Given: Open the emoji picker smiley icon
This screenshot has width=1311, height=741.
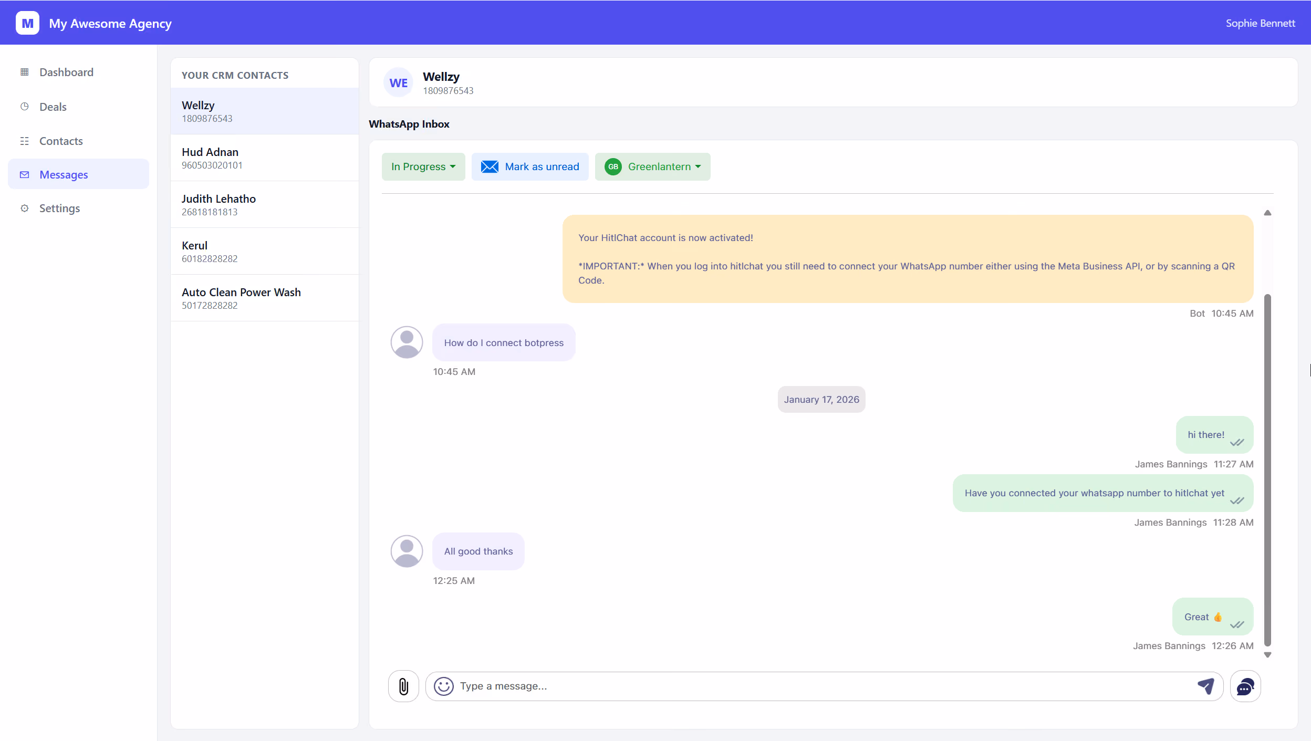Looking at the screenshot, I should tap(444, 686).
